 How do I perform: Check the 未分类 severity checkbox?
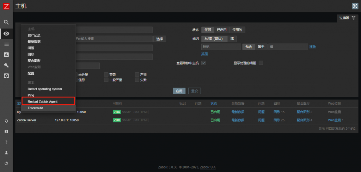[x=76, y=75]
